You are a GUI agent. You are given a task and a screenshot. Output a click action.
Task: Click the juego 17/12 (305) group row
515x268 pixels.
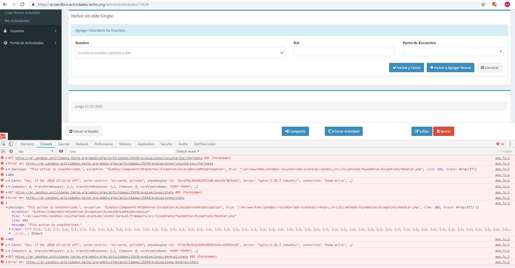pos(289,106)
